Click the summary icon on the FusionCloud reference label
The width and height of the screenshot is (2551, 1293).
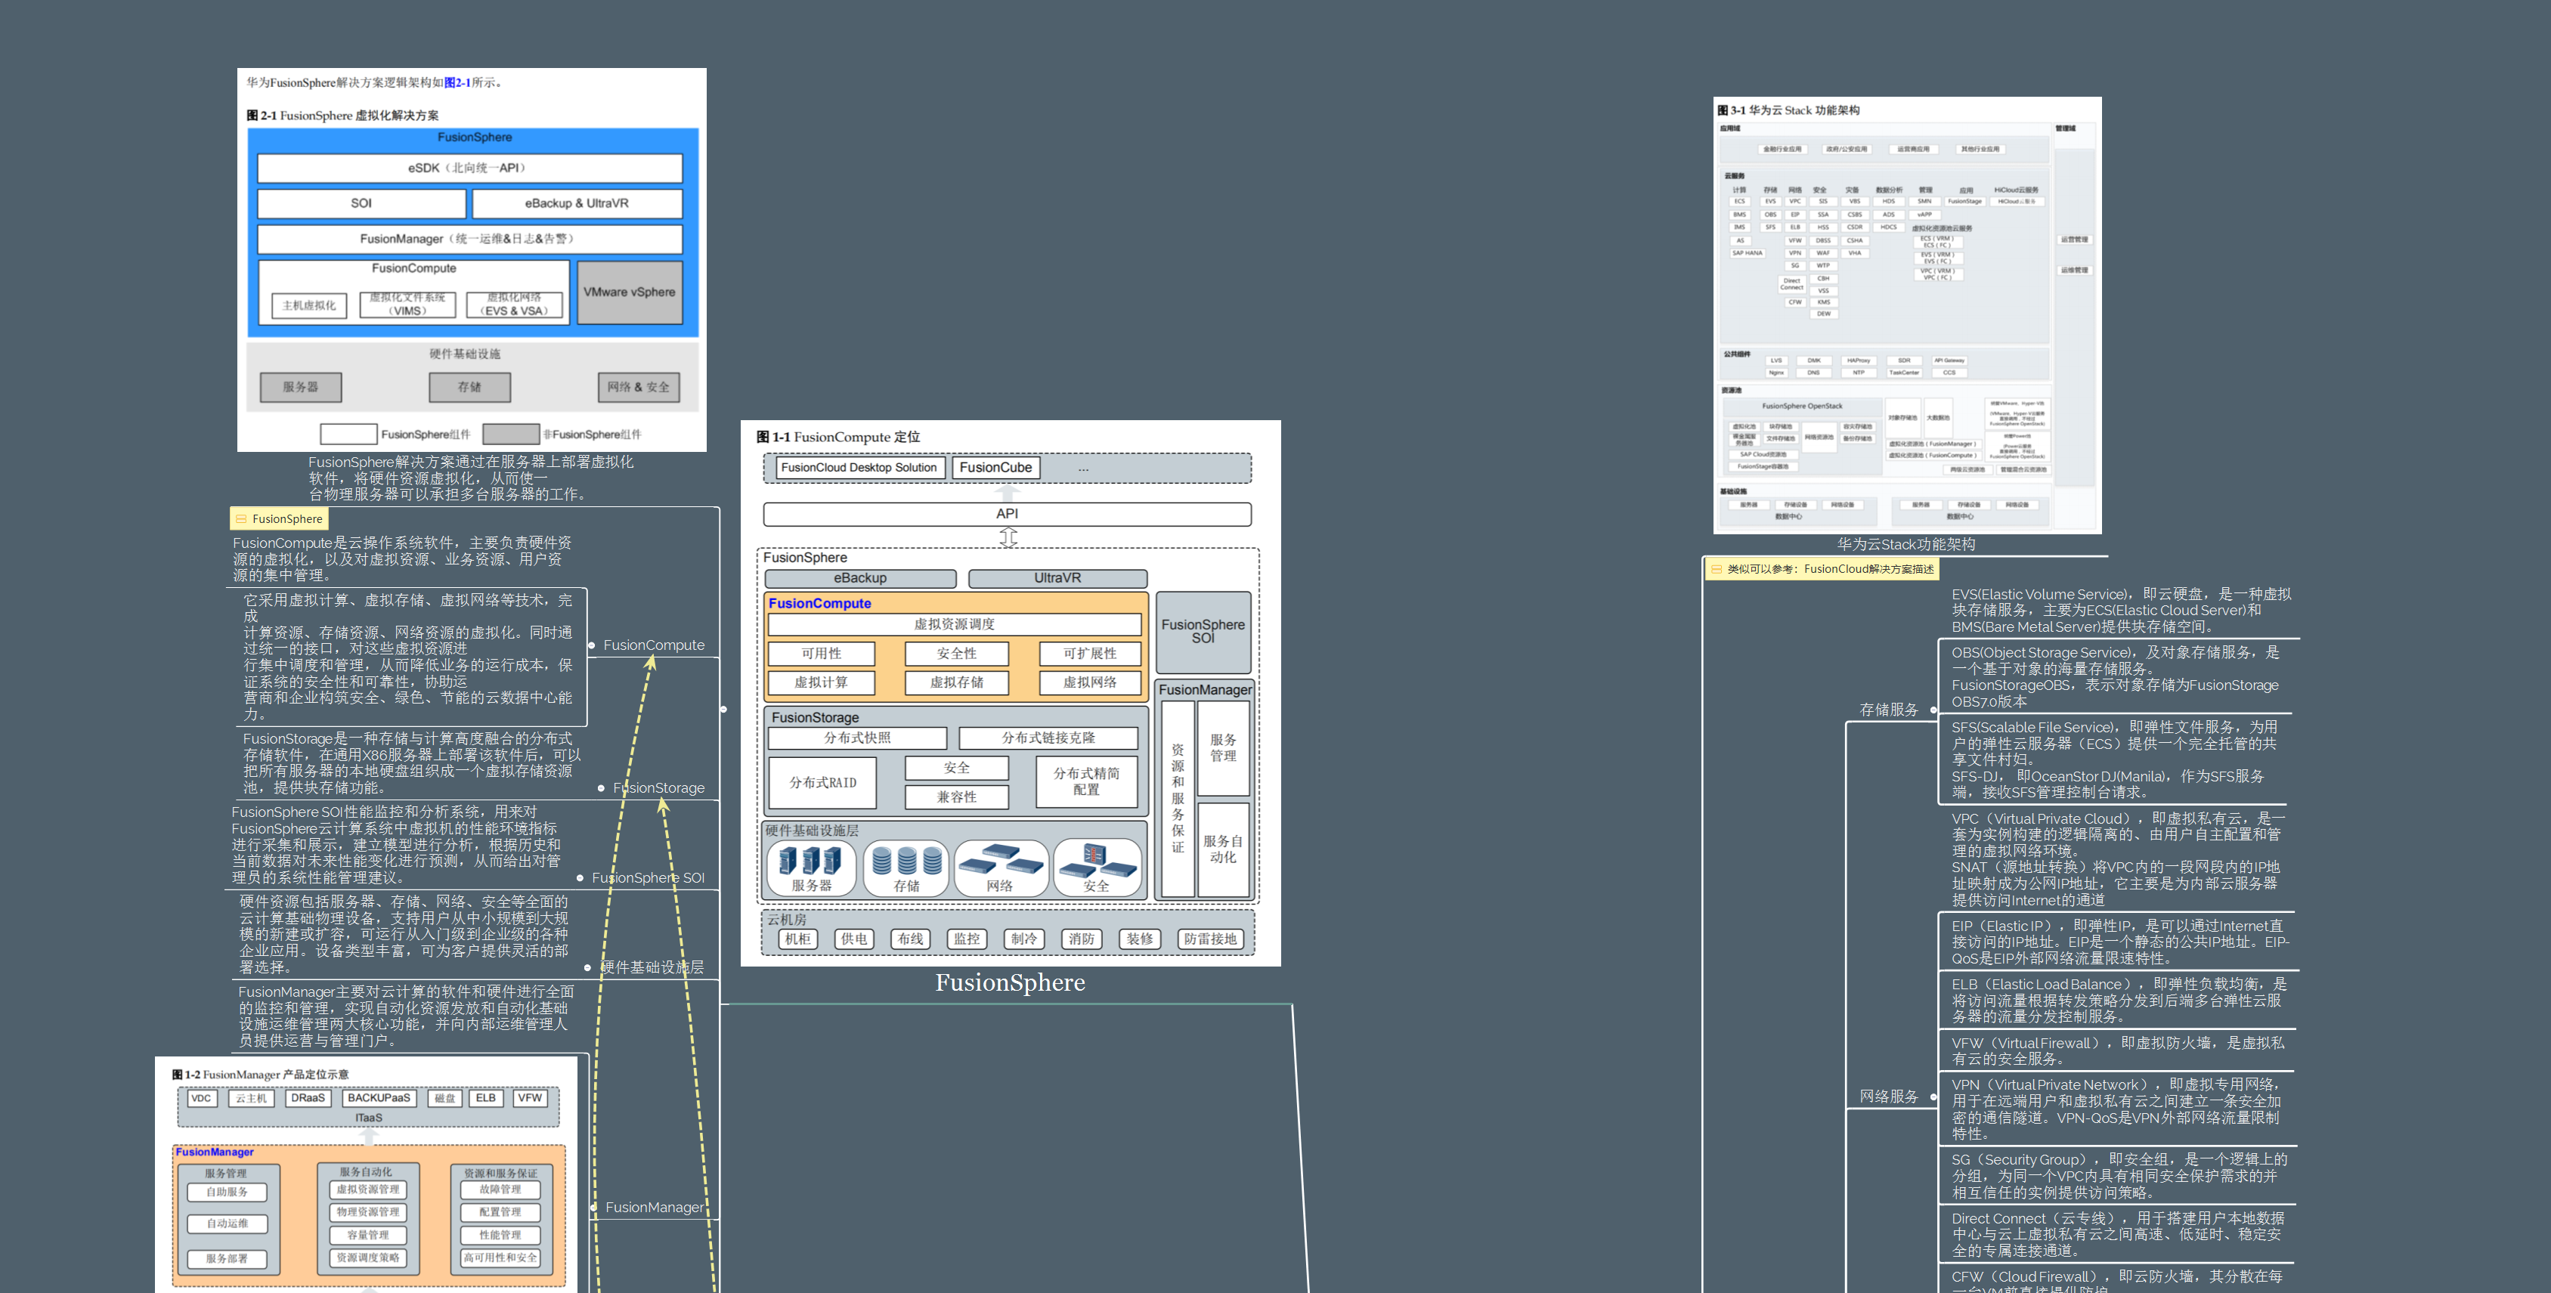click(x=1717, y=569)
